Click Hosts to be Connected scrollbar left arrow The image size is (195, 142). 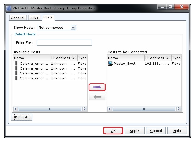[110, 109]
